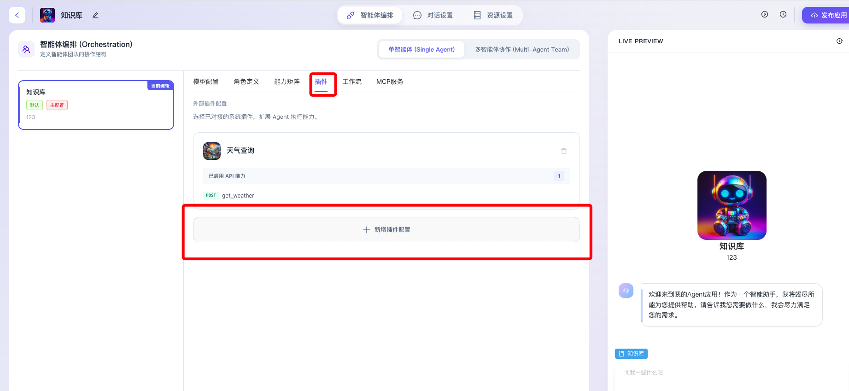
Task: Switch to 多智能体协作 (Multi-Agent Team) mode
Action: (521, 50)
